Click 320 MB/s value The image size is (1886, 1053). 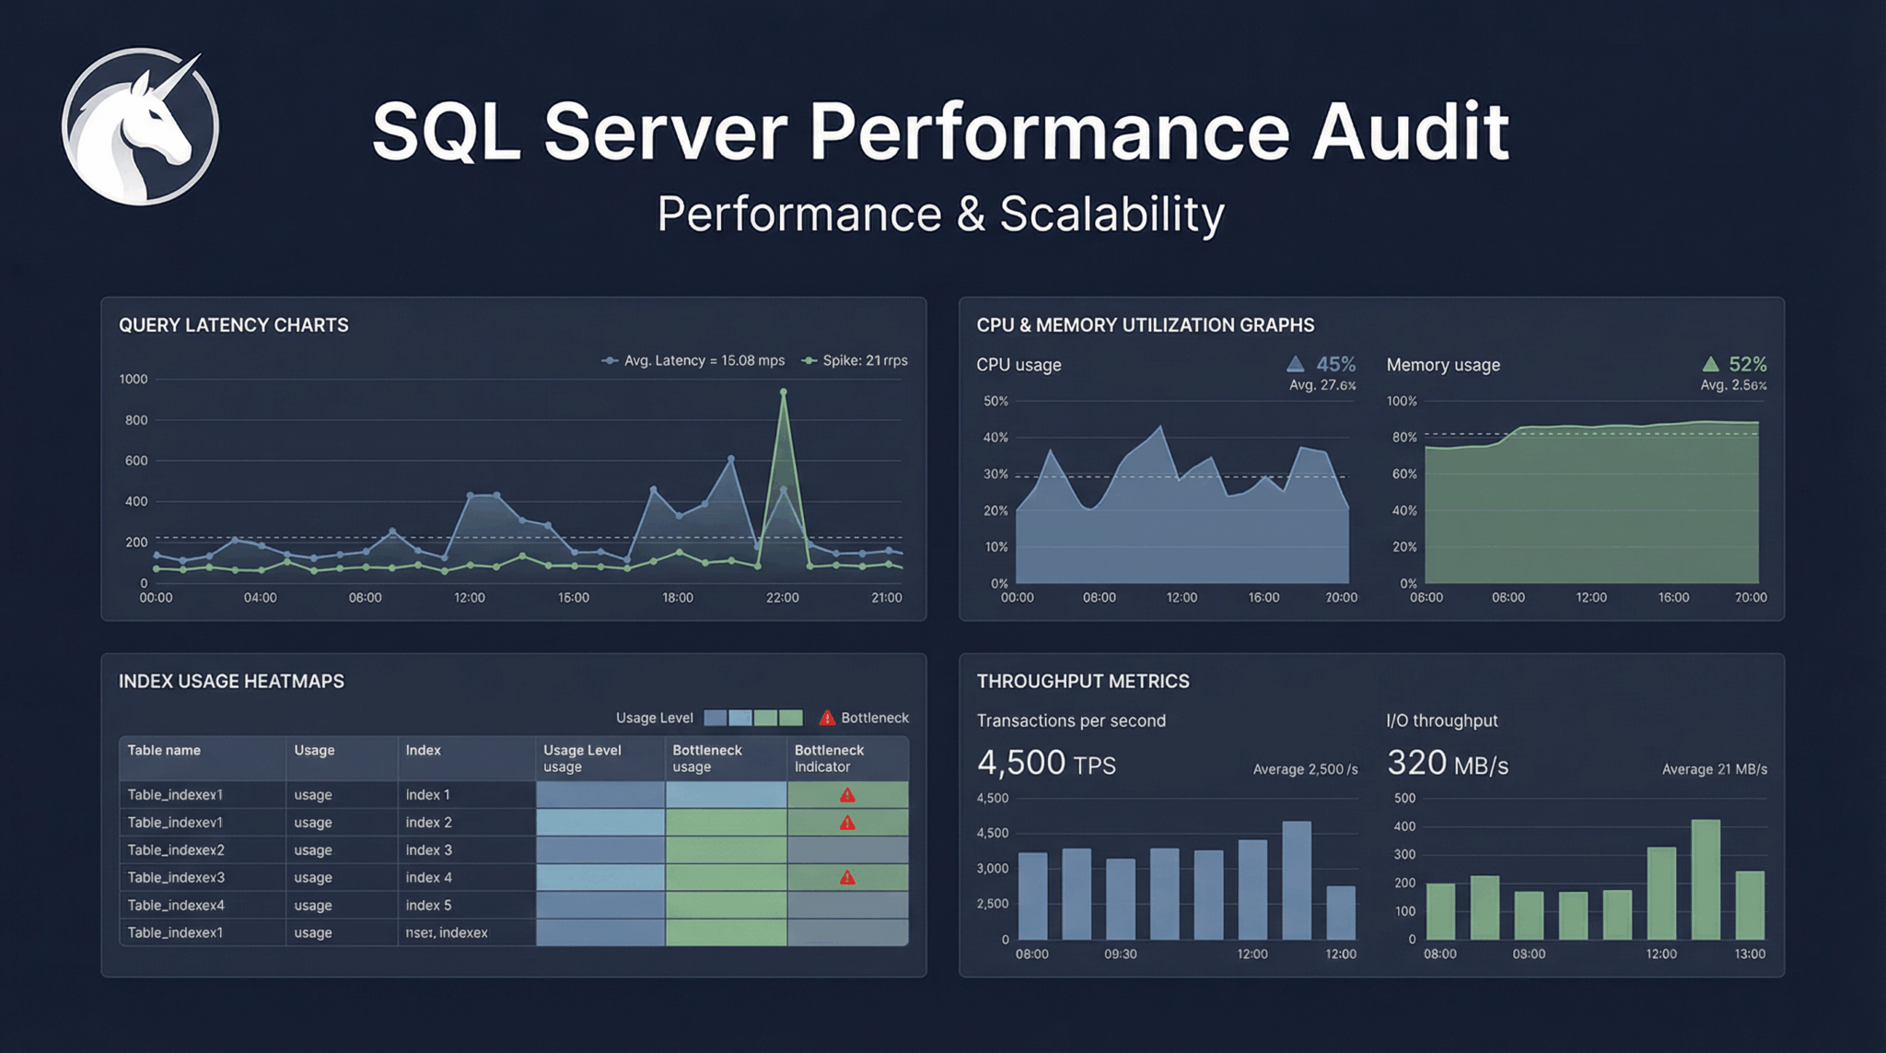[1448, 764]
